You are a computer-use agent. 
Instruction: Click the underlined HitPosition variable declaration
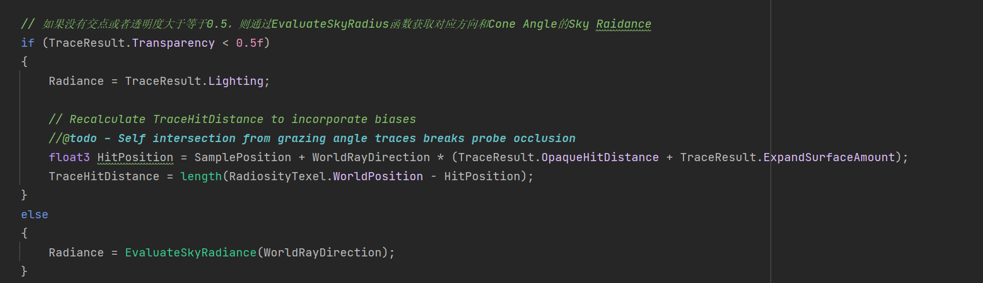(135, 157)
